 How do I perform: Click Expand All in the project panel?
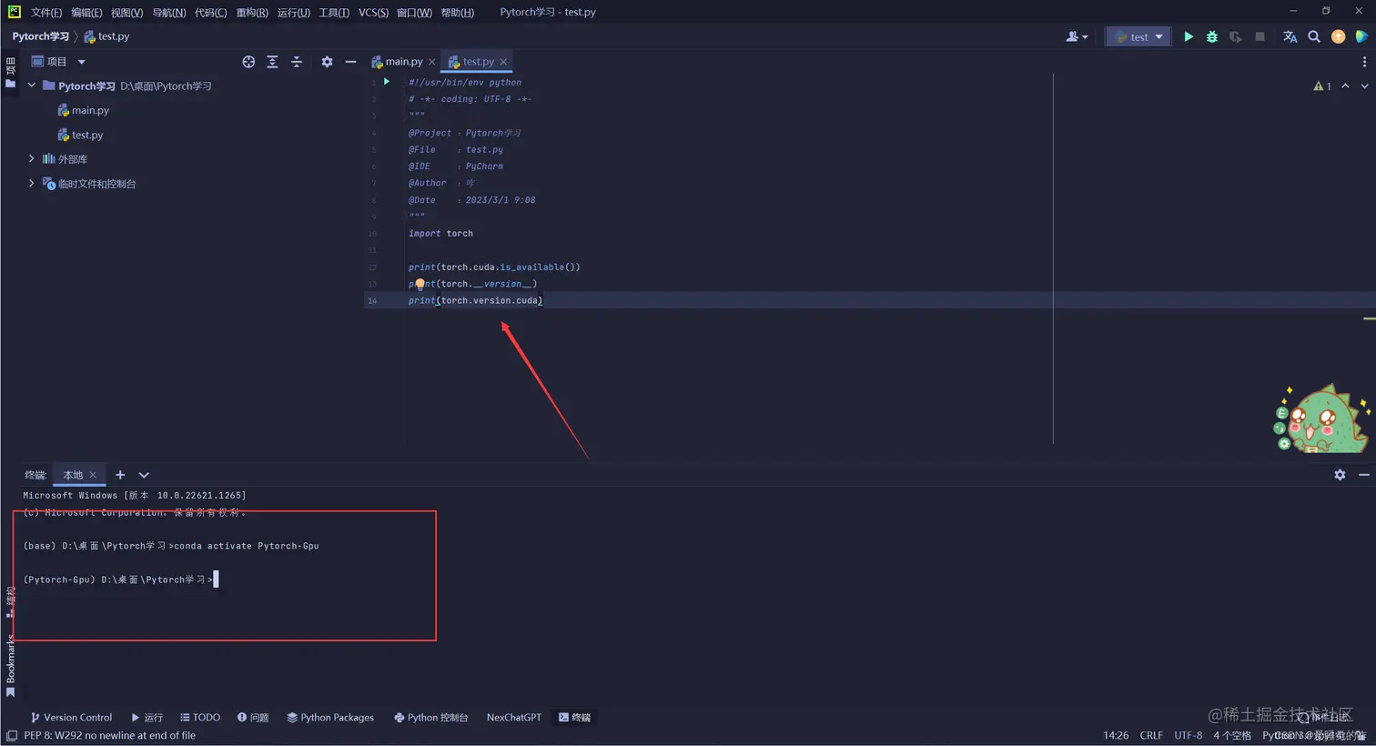pyautogui.click(x=272, y=62)
